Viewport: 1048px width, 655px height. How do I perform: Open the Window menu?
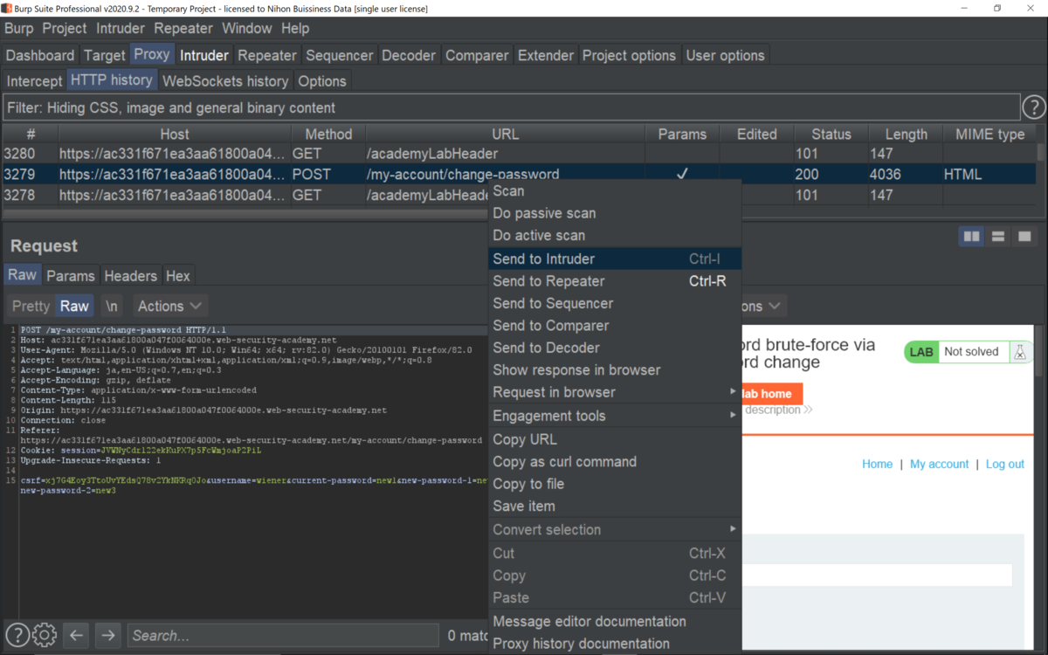[x=247, y=28]
